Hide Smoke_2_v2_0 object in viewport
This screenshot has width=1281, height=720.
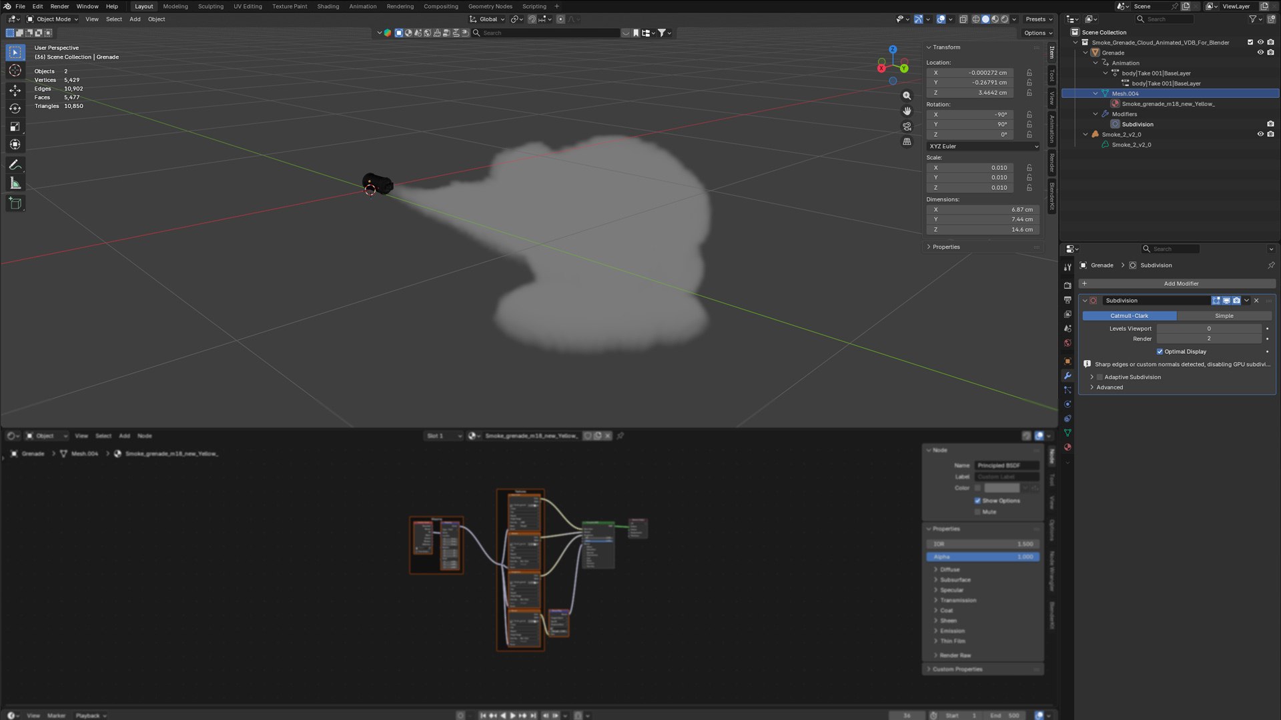pyautogui.click(x=1260, y=134)
